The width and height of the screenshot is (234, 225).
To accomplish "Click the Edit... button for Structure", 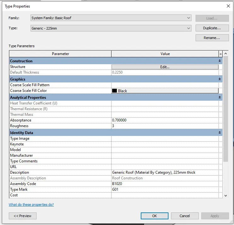I will [165, 67].
